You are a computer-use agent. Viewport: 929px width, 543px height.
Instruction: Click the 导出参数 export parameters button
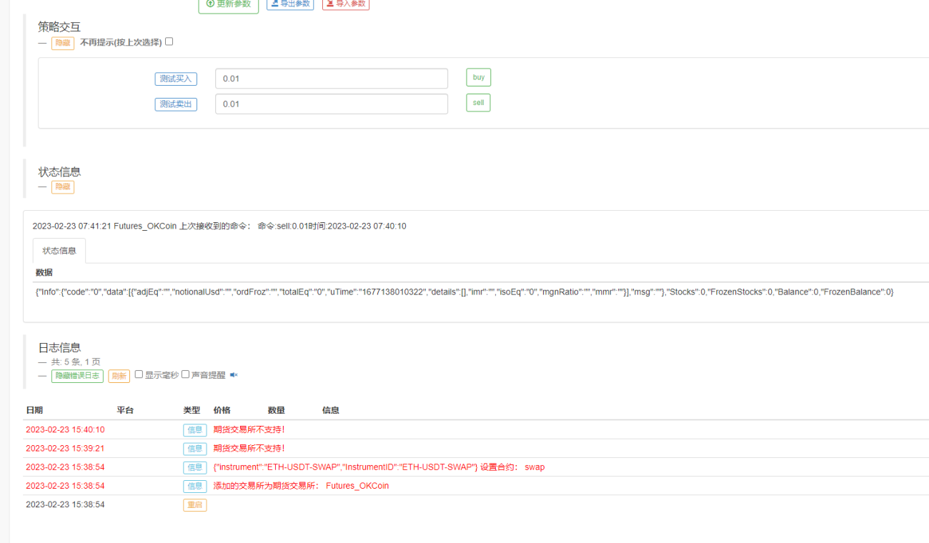(x=290, y=4)
